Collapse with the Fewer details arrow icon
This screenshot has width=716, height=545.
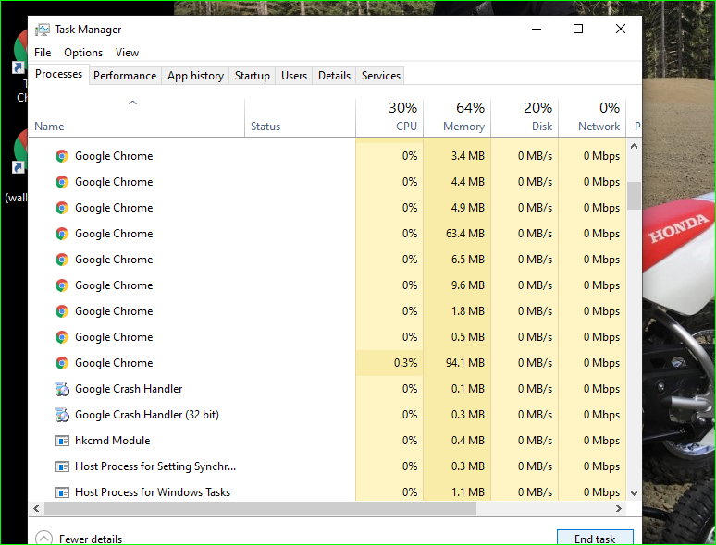coord(43,539)
